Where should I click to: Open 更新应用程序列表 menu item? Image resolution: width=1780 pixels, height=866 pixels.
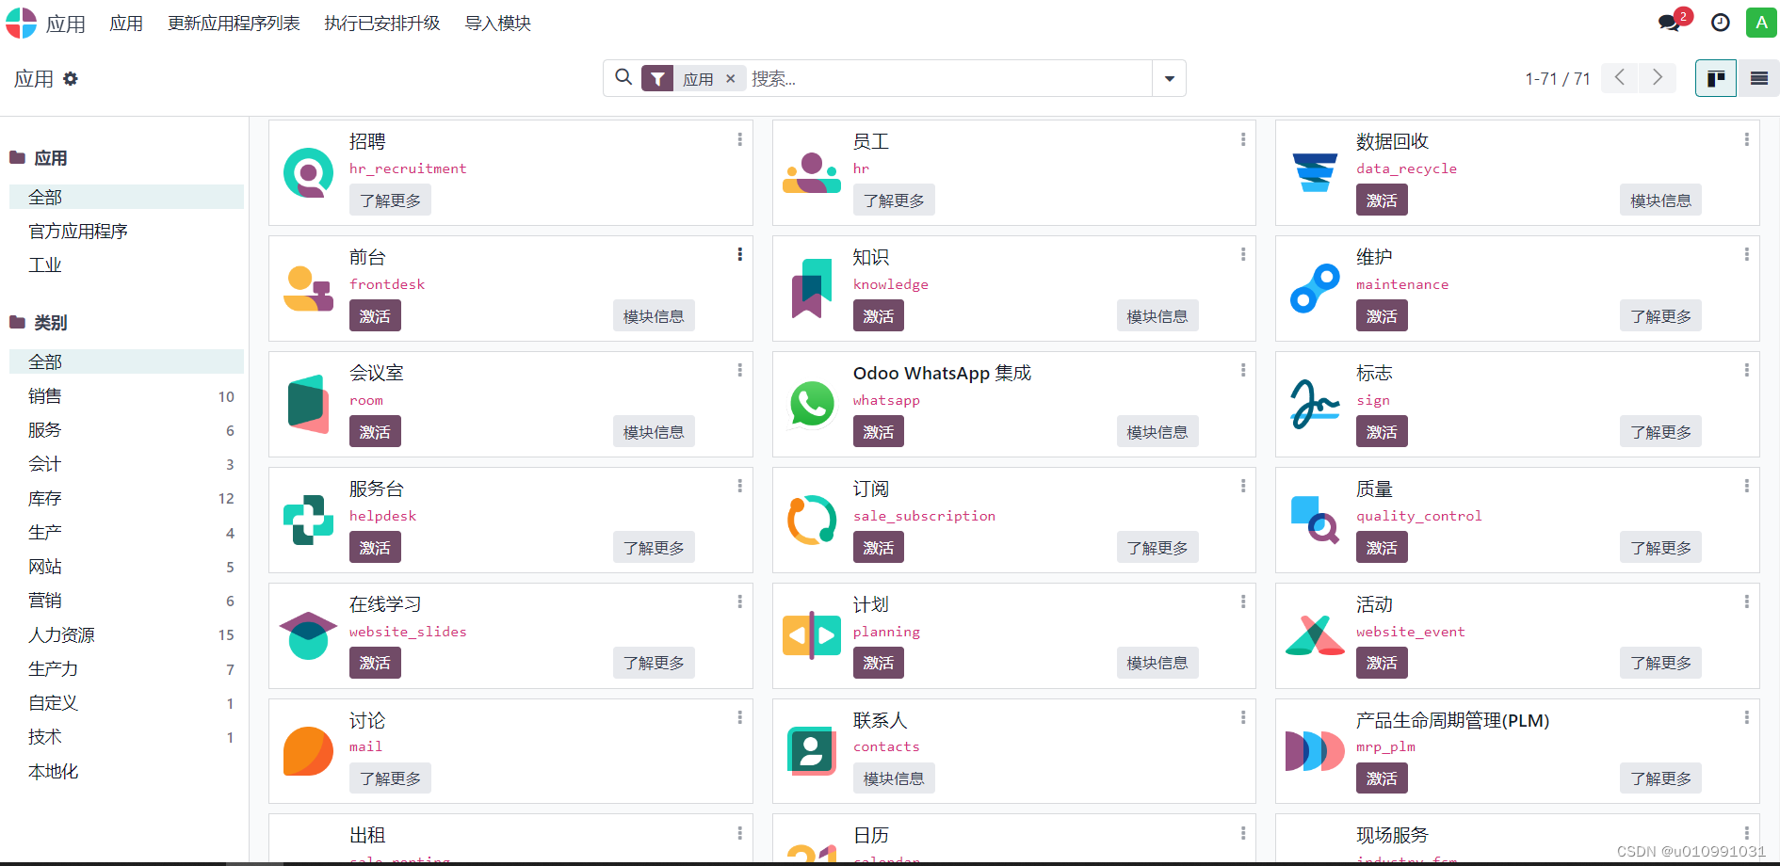pos(234,23)
